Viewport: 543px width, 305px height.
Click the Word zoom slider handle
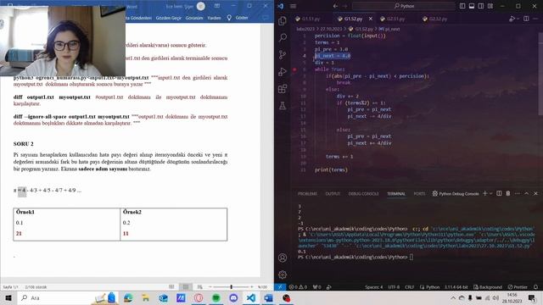tap(232, 286)
